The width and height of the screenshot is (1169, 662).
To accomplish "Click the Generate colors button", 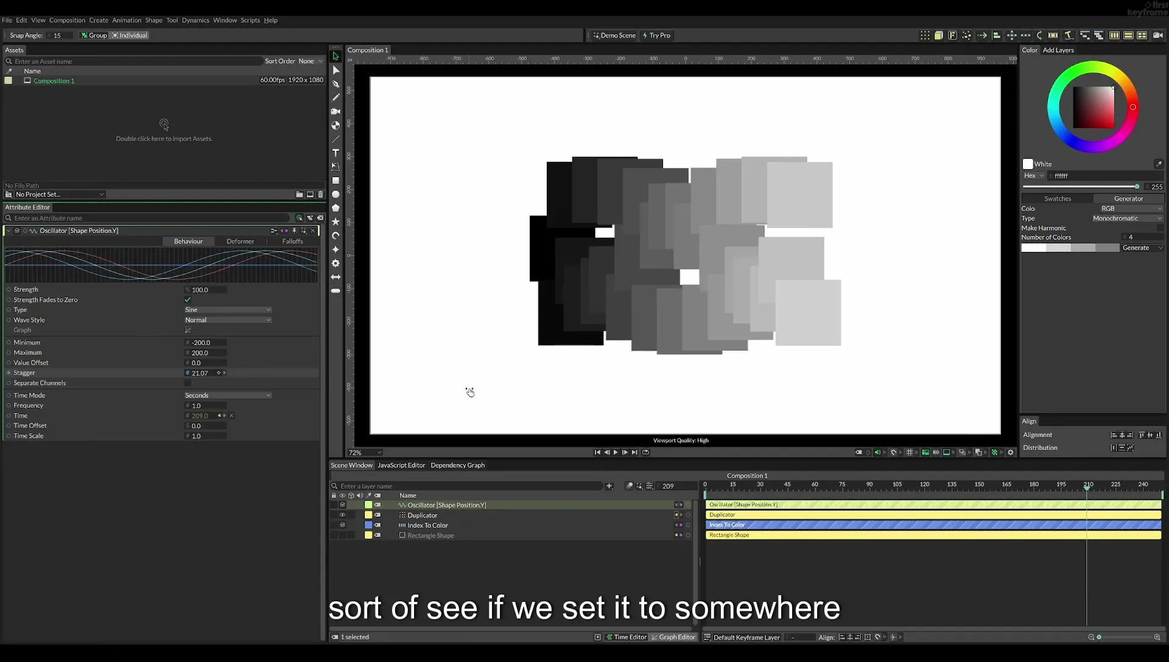I will coord(1142,248).
